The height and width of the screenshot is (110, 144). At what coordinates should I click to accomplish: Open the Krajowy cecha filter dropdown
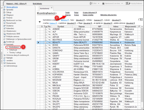(x=53, y=23)
